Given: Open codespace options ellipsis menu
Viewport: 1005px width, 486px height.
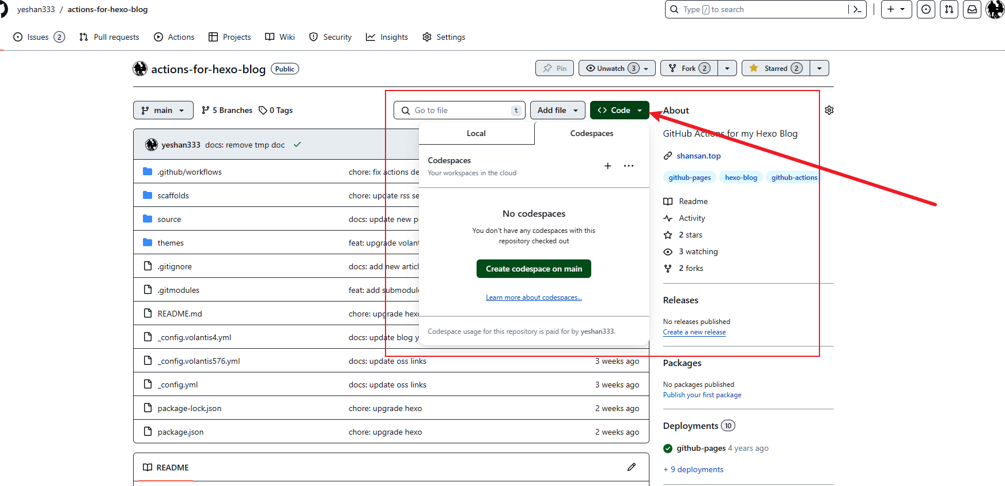Looking at the screenshot, I should pyautogui.click(x=629, y=166).
